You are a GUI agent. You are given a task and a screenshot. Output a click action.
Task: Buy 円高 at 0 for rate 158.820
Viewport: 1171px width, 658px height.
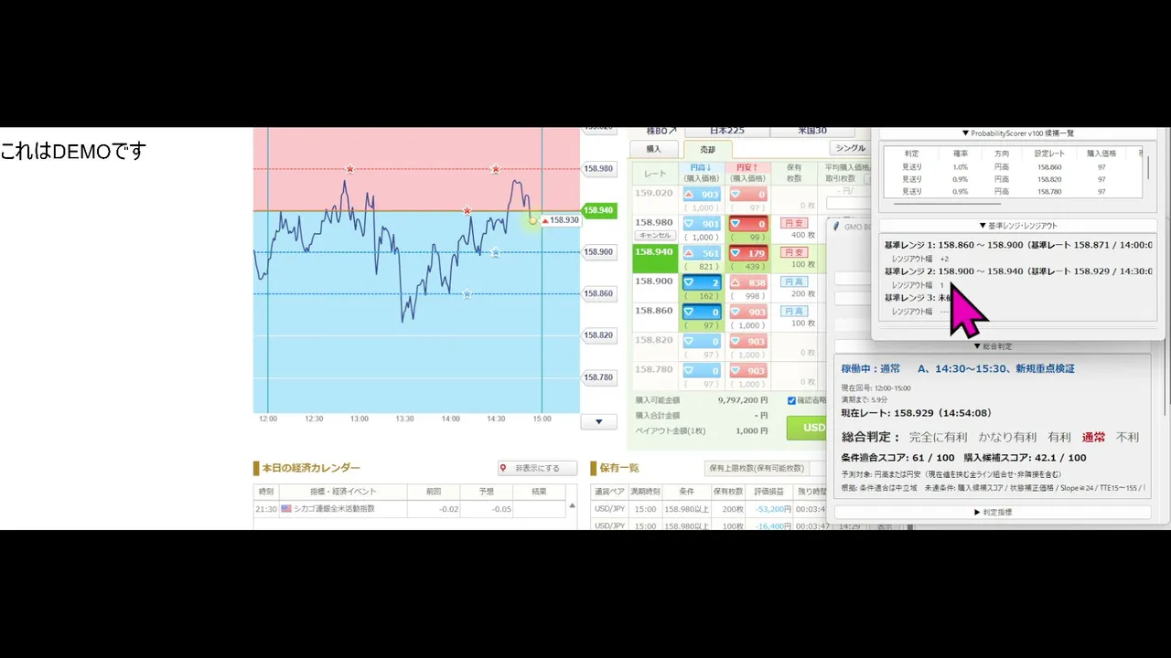702,341
